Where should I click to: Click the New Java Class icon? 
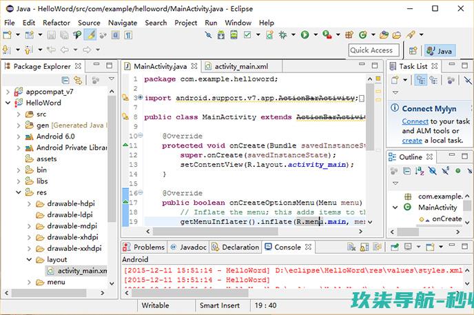363,35
